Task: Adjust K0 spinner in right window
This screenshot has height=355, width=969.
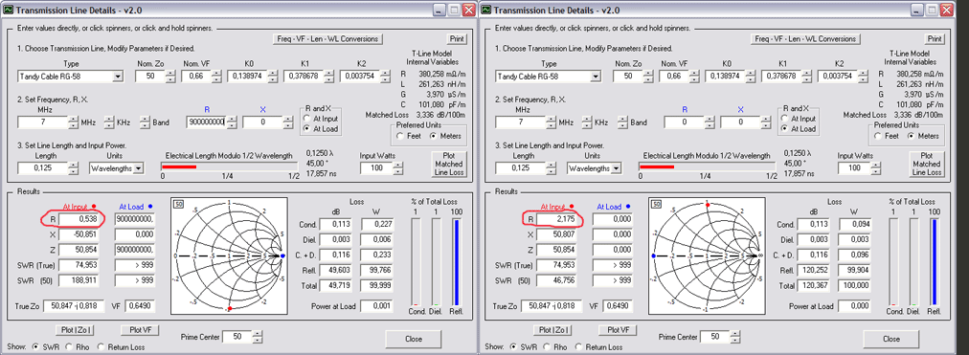Action: pyautogui.click(x=751, y=77)
